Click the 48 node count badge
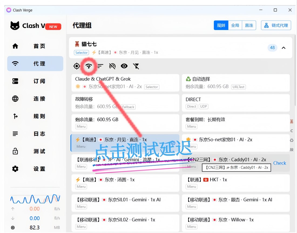This screenshot has width=297, height=233. pyautogui.click(x=272, y=48)
